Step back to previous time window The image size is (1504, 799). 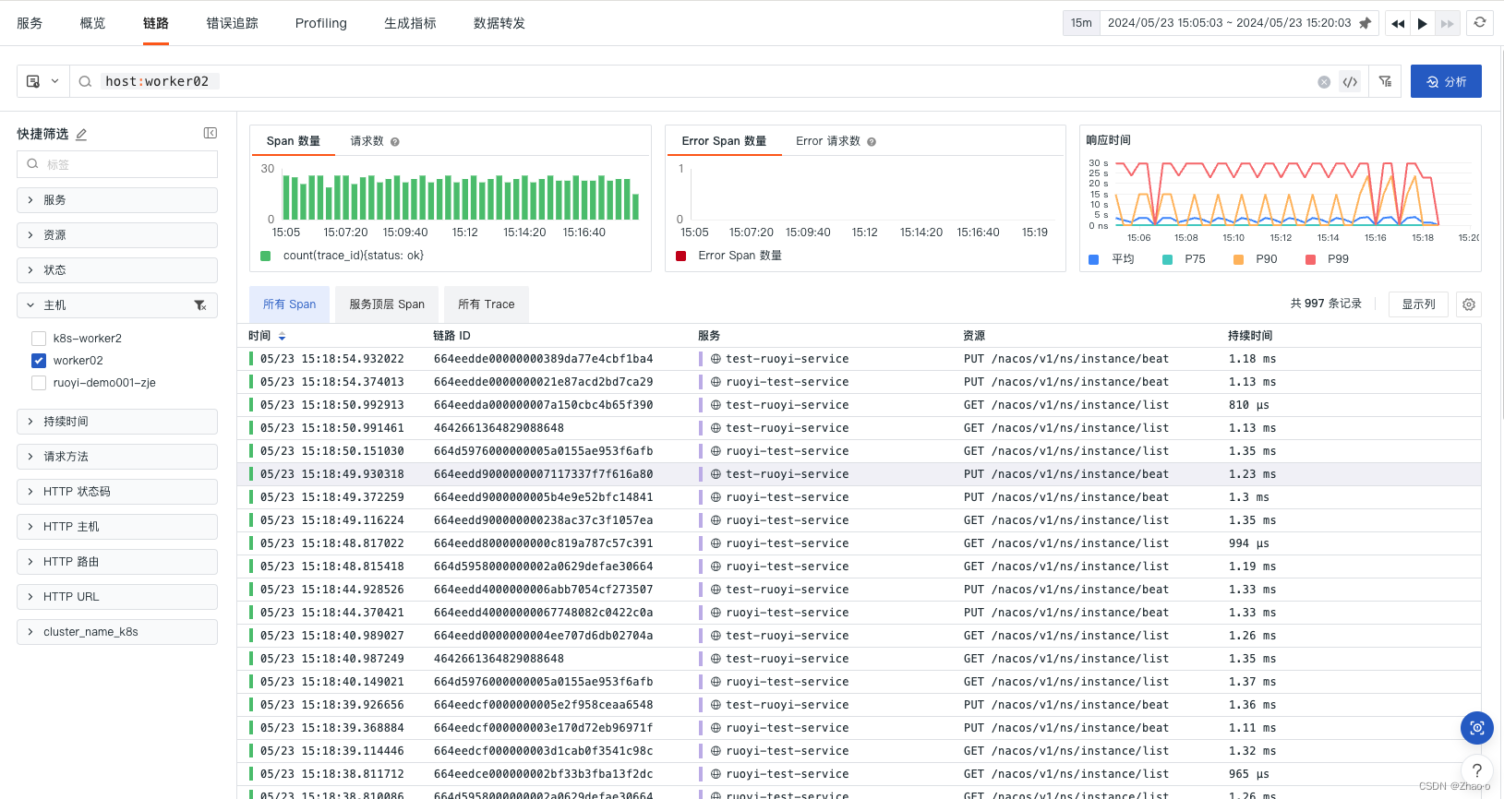coord(1398,23)
